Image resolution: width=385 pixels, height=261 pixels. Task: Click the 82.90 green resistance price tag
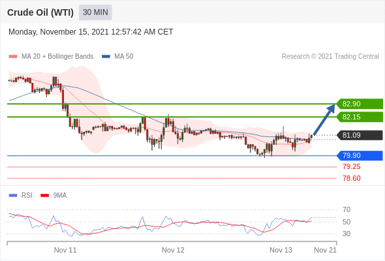(x=360, y=104)
